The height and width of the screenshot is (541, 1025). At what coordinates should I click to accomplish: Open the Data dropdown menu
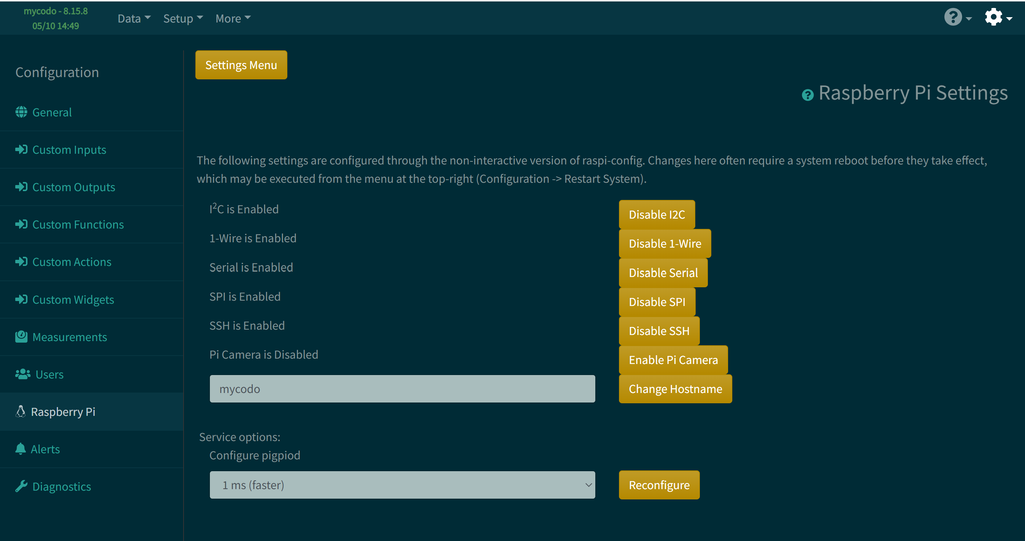(134, 18)
